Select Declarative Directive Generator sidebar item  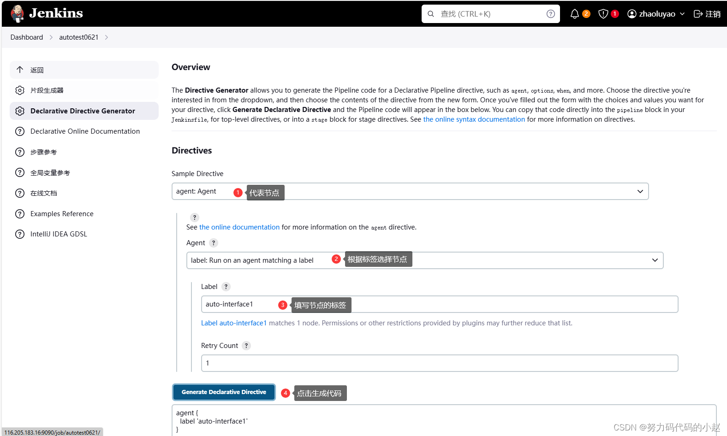pyautogui.click(x=84, y=111)
